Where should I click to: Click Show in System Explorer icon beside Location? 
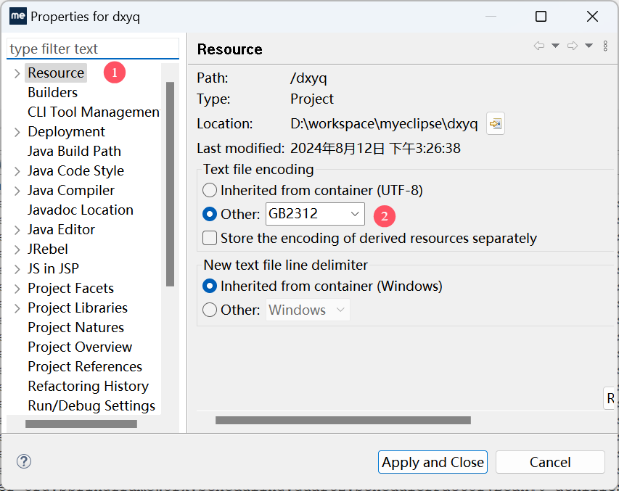(x=496, y=124)
